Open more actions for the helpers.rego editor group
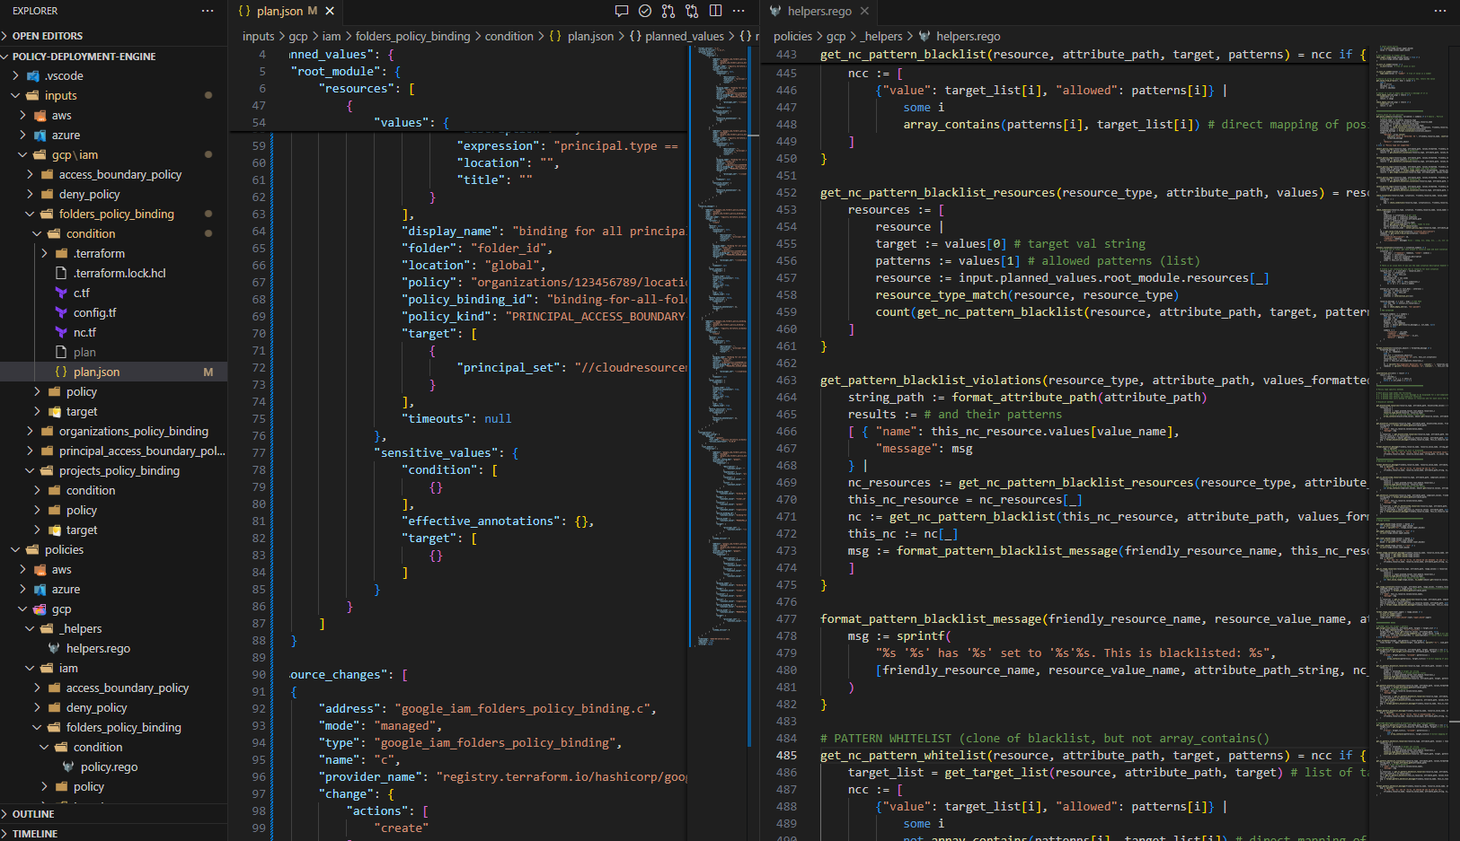The height and width of the screenshot is (841, 1460). pos(1440,11)
